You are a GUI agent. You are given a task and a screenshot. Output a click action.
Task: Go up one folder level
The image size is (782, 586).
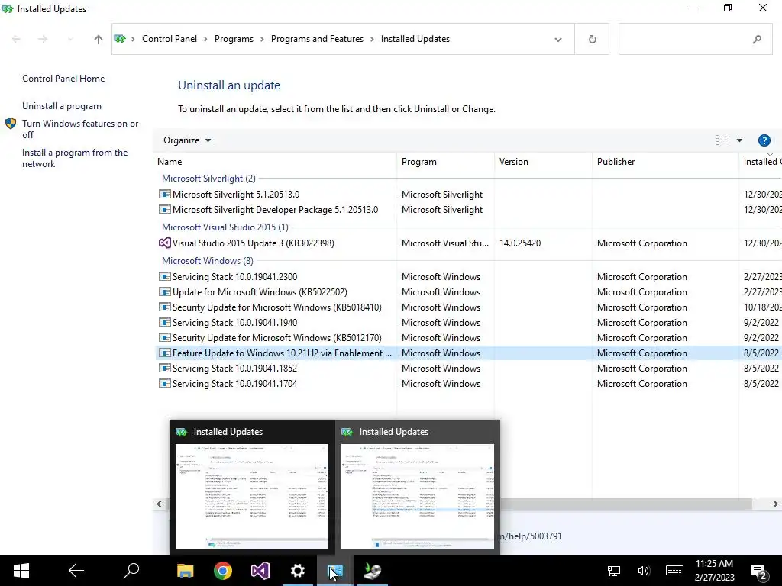[99, 39]
